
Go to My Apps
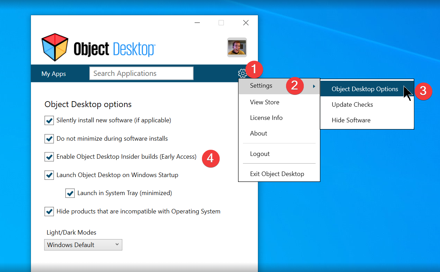(x=54, y=73)
